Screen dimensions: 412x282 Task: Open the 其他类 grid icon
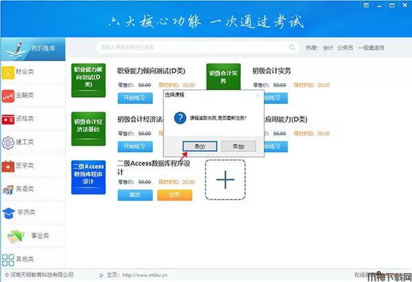8,259
